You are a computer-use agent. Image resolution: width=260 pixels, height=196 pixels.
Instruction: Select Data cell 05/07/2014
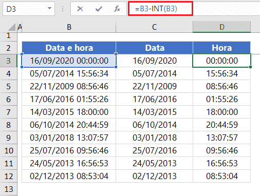154,73
